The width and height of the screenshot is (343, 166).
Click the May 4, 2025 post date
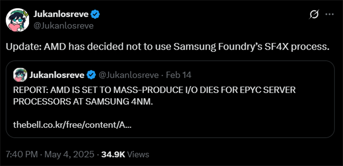[69, 154]
